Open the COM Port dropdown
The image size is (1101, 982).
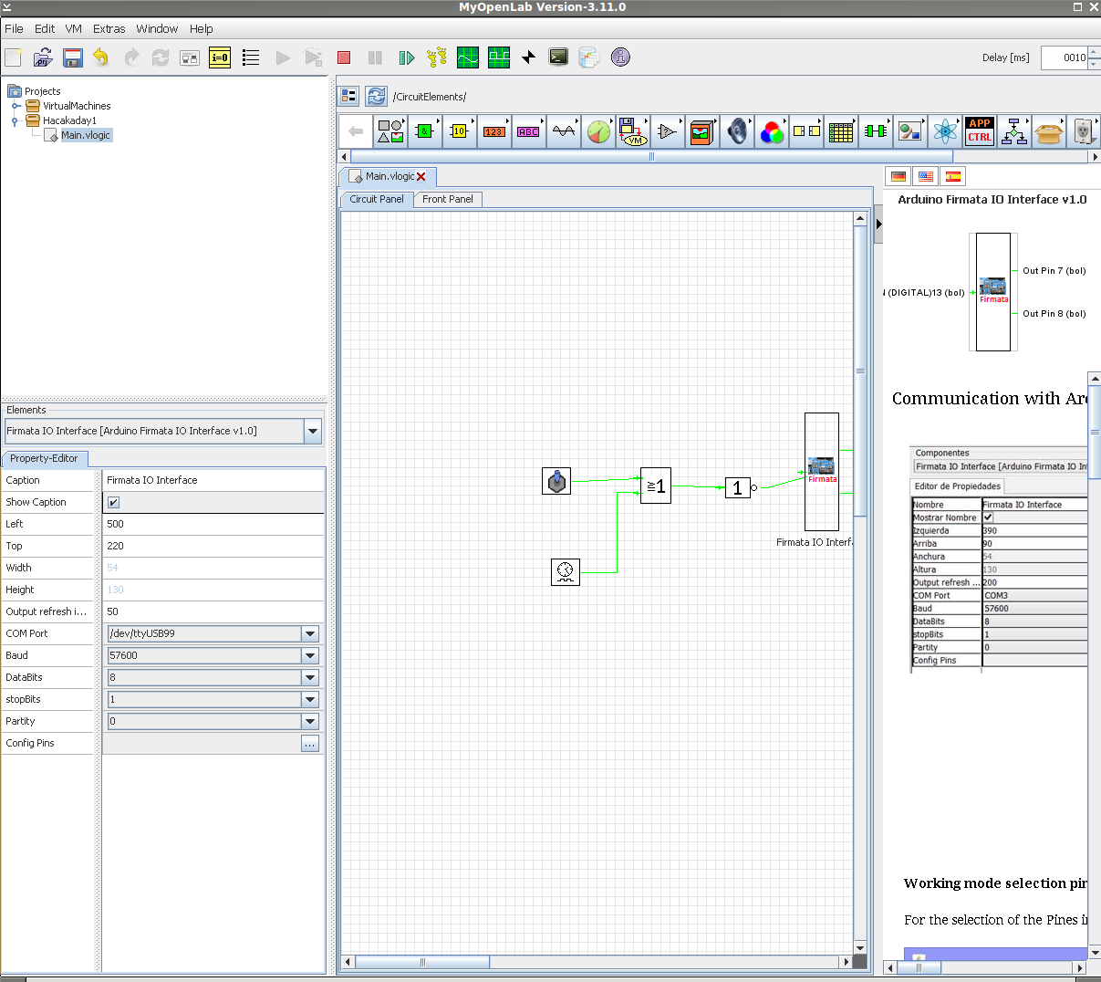click(310, 633)
